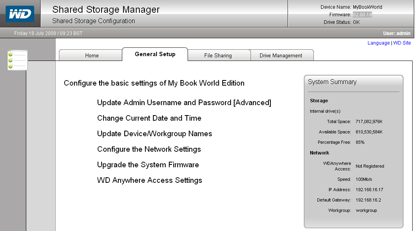Click the Network section heading
Viewport: 415px width, 231px height.
[319, 153]
